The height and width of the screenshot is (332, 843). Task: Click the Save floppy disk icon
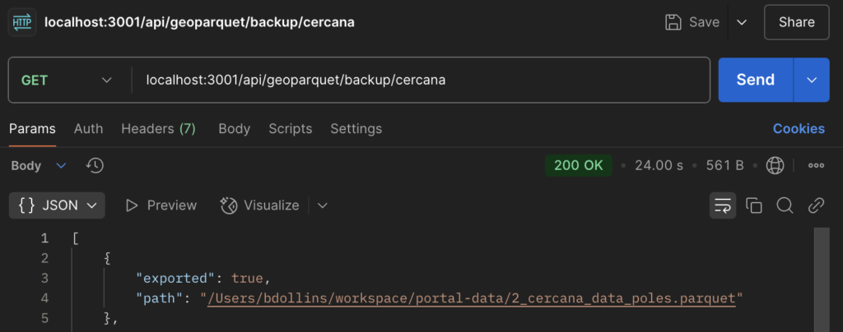[673, 22]
